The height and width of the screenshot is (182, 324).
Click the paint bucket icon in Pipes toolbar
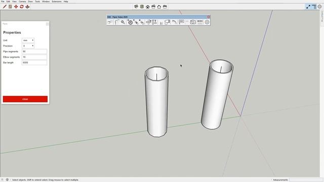(167, 22)
